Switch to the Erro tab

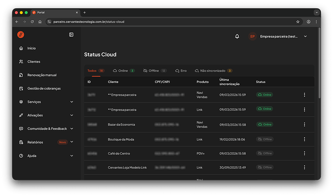click(x=181, y=70)
